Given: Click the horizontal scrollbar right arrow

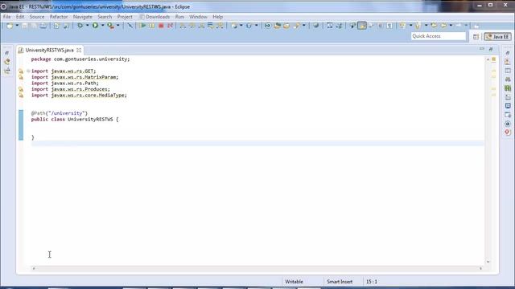Looking at the screenshot, I should tap(481, 268).
